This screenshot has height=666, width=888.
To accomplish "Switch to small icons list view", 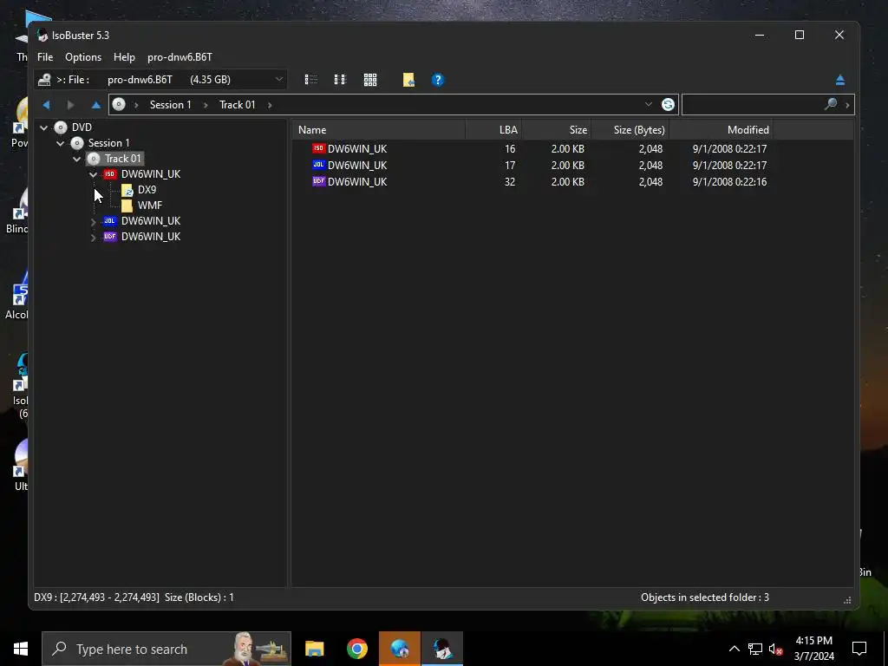I will point(340,80).
